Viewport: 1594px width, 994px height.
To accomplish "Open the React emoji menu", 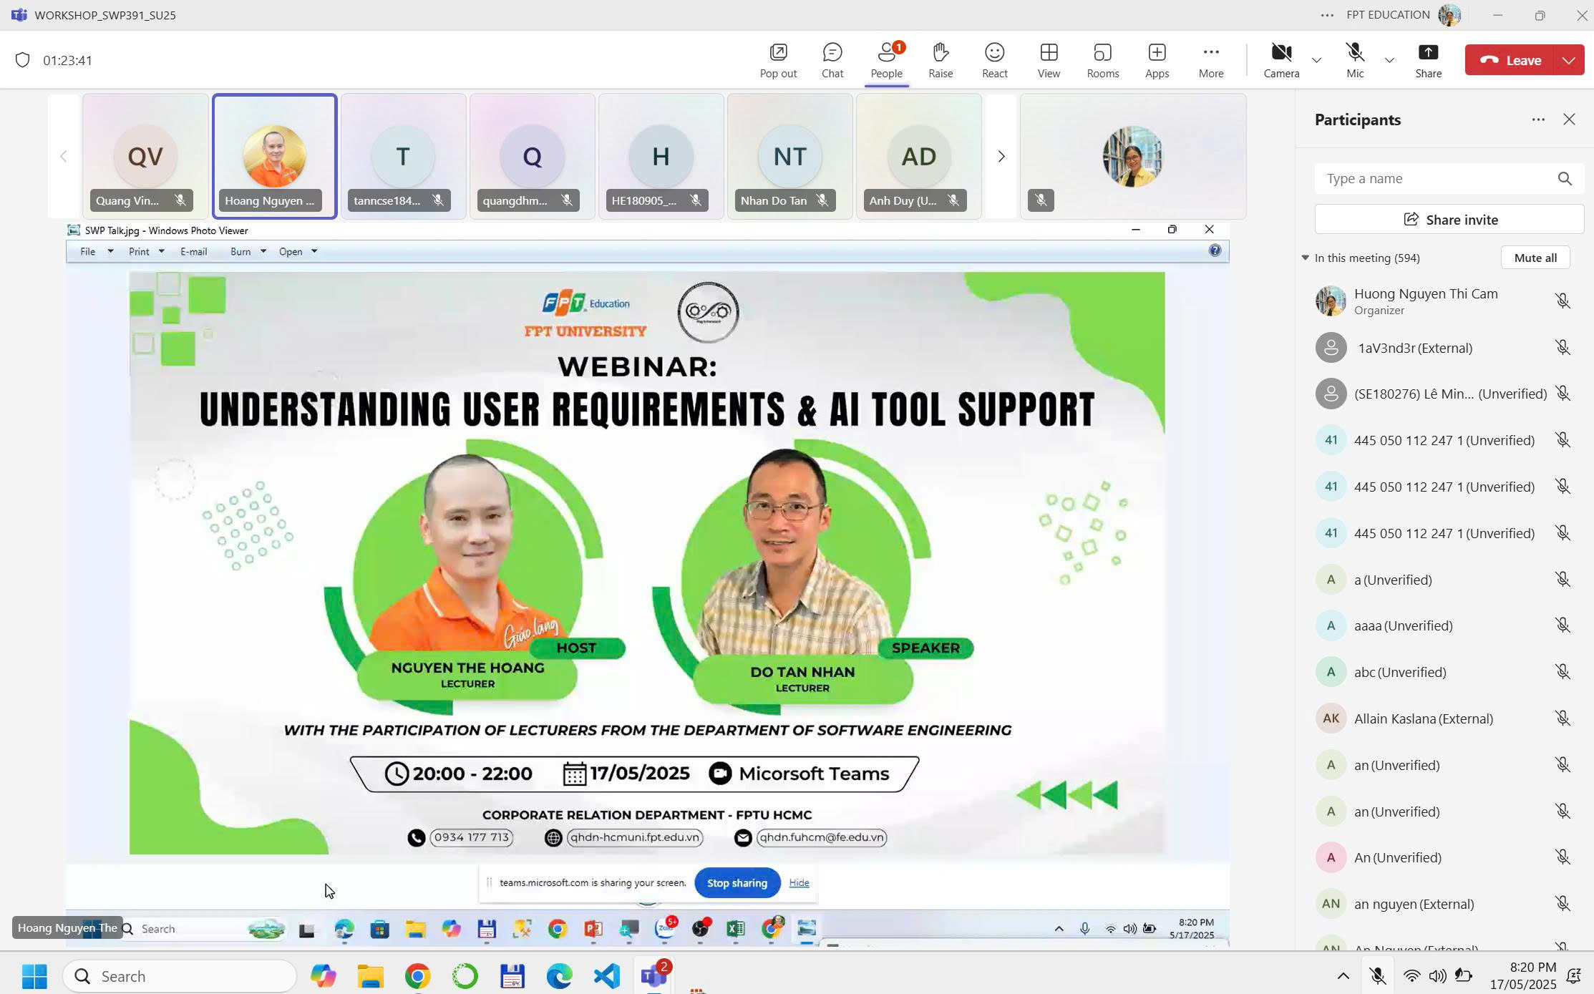I will coord(994,60).
